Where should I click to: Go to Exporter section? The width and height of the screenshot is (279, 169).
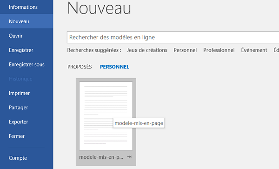click(18, 122)
